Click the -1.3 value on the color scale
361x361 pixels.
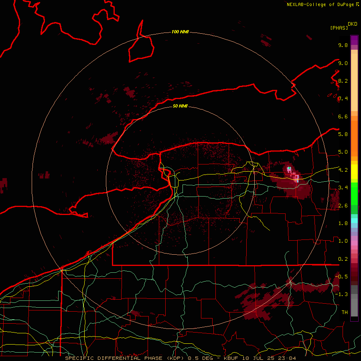click(341, 294)
